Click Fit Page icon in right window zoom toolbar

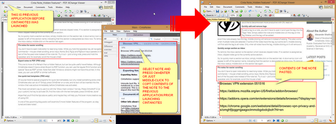click(x=223, y=15)
